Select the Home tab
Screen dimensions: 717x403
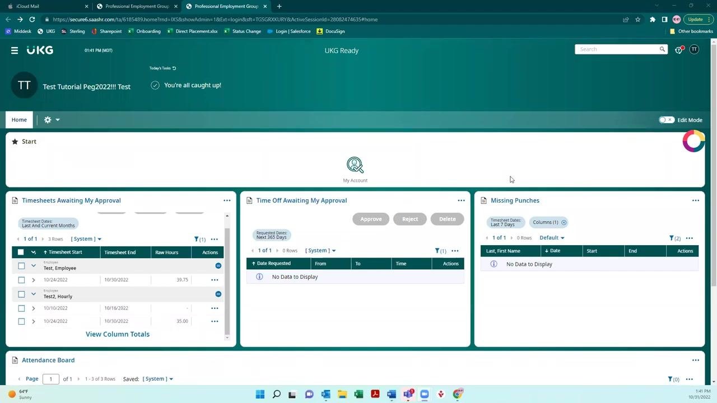[19, 120]
